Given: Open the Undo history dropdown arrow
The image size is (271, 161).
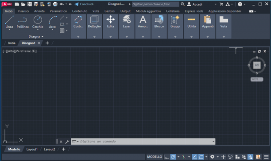Looking at the screenshot, I should [66, 4].
